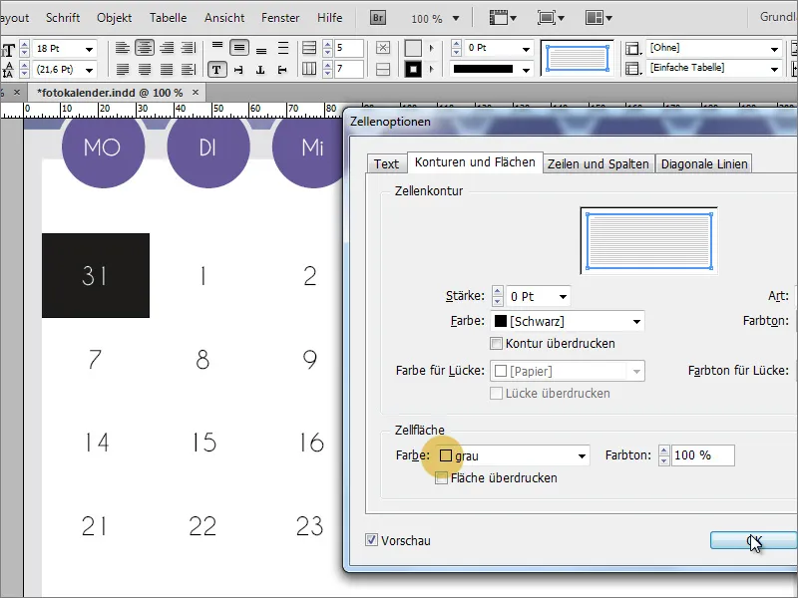Click the active vertical center alignment icon

click(239, 48)
